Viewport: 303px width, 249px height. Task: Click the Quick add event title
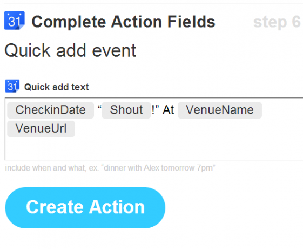click(x=70, y=50)
